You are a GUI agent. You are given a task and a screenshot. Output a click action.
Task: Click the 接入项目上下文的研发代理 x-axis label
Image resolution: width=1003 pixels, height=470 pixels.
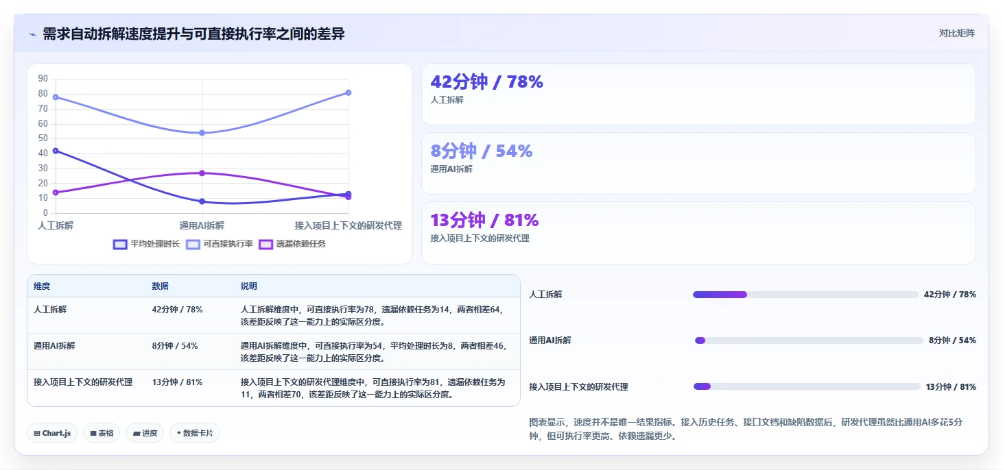pos(349,225)
